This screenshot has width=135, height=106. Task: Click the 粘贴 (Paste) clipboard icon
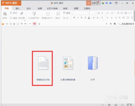tap(5, 14)
